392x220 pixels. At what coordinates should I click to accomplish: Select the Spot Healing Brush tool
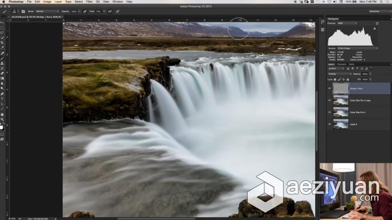point(2,53)
